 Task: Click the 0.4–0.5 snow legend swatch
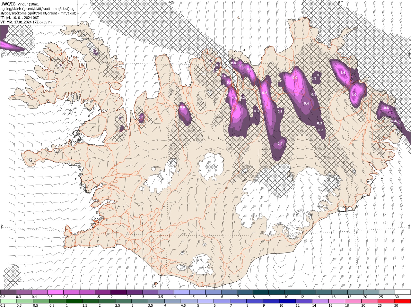39,292
